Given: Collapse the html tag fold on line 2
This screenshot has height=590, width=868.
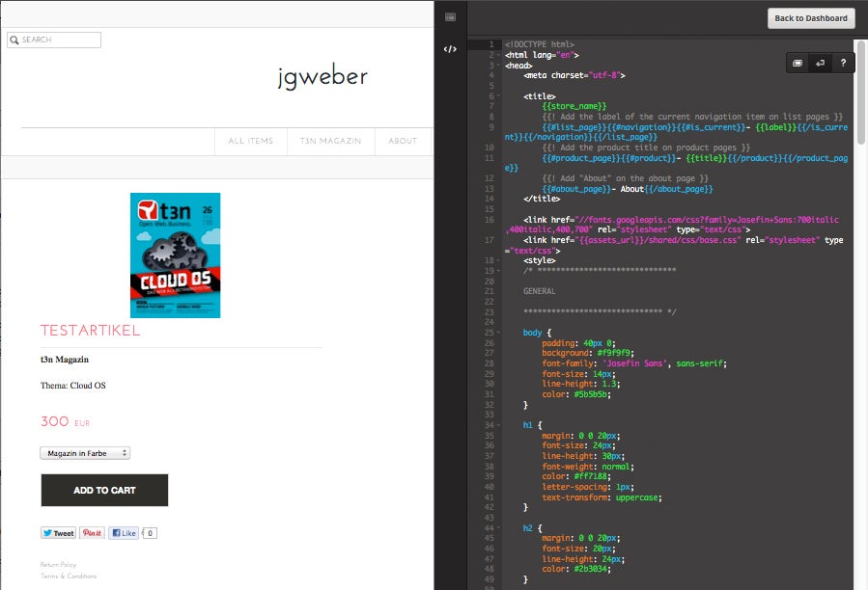Looking at the screenshot, I should [498, 55].
